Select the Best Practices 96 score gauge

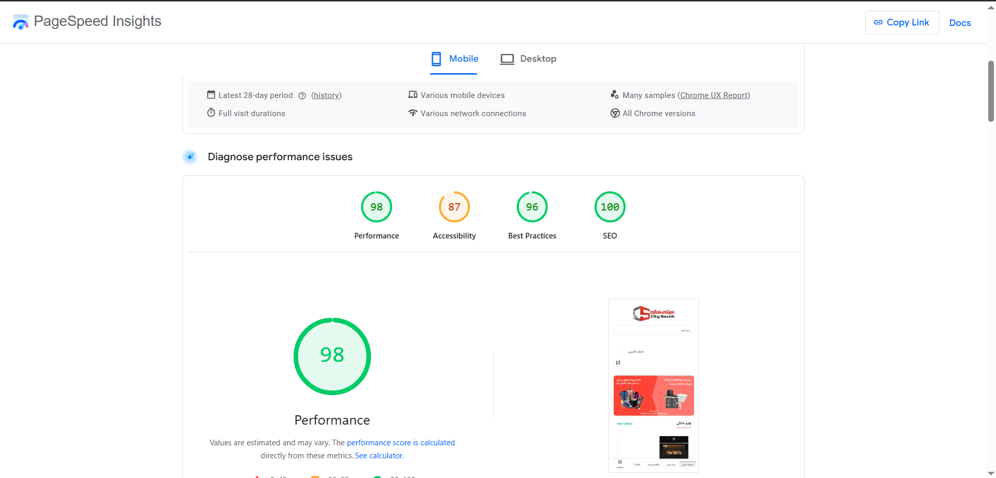[x=532, y=207]
